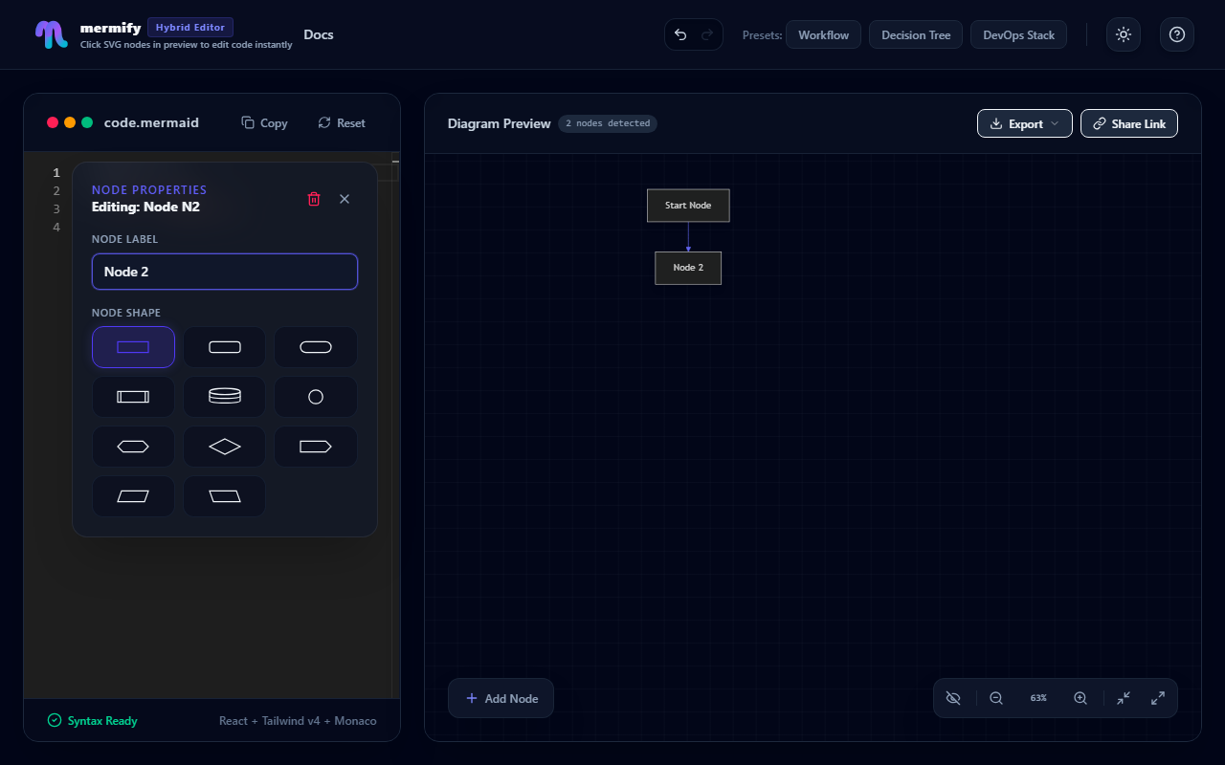Click line number 1 in editor
1225x765 pixels.
point(56,173)
